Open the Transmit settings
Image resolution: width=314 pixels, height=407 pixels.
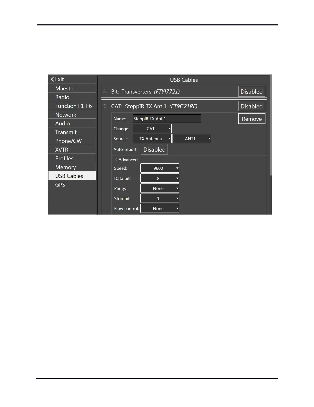(x=72, y=132)
